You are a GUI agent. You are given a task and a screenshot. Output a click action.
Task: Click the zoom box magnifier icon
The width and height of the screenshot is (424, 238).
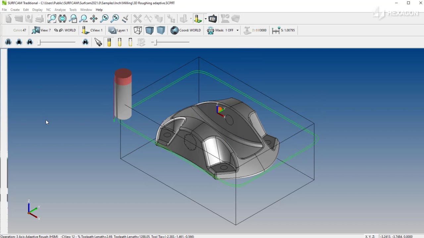[x=73, y=19]
